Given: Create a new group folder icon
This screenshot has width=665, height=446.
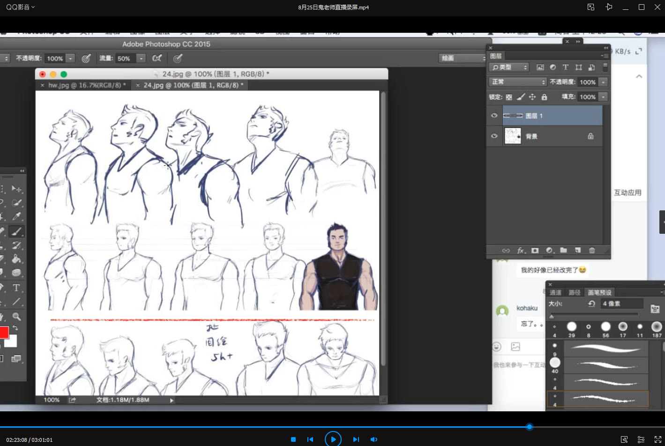Looking at the screenshot, I should (563, 251).
